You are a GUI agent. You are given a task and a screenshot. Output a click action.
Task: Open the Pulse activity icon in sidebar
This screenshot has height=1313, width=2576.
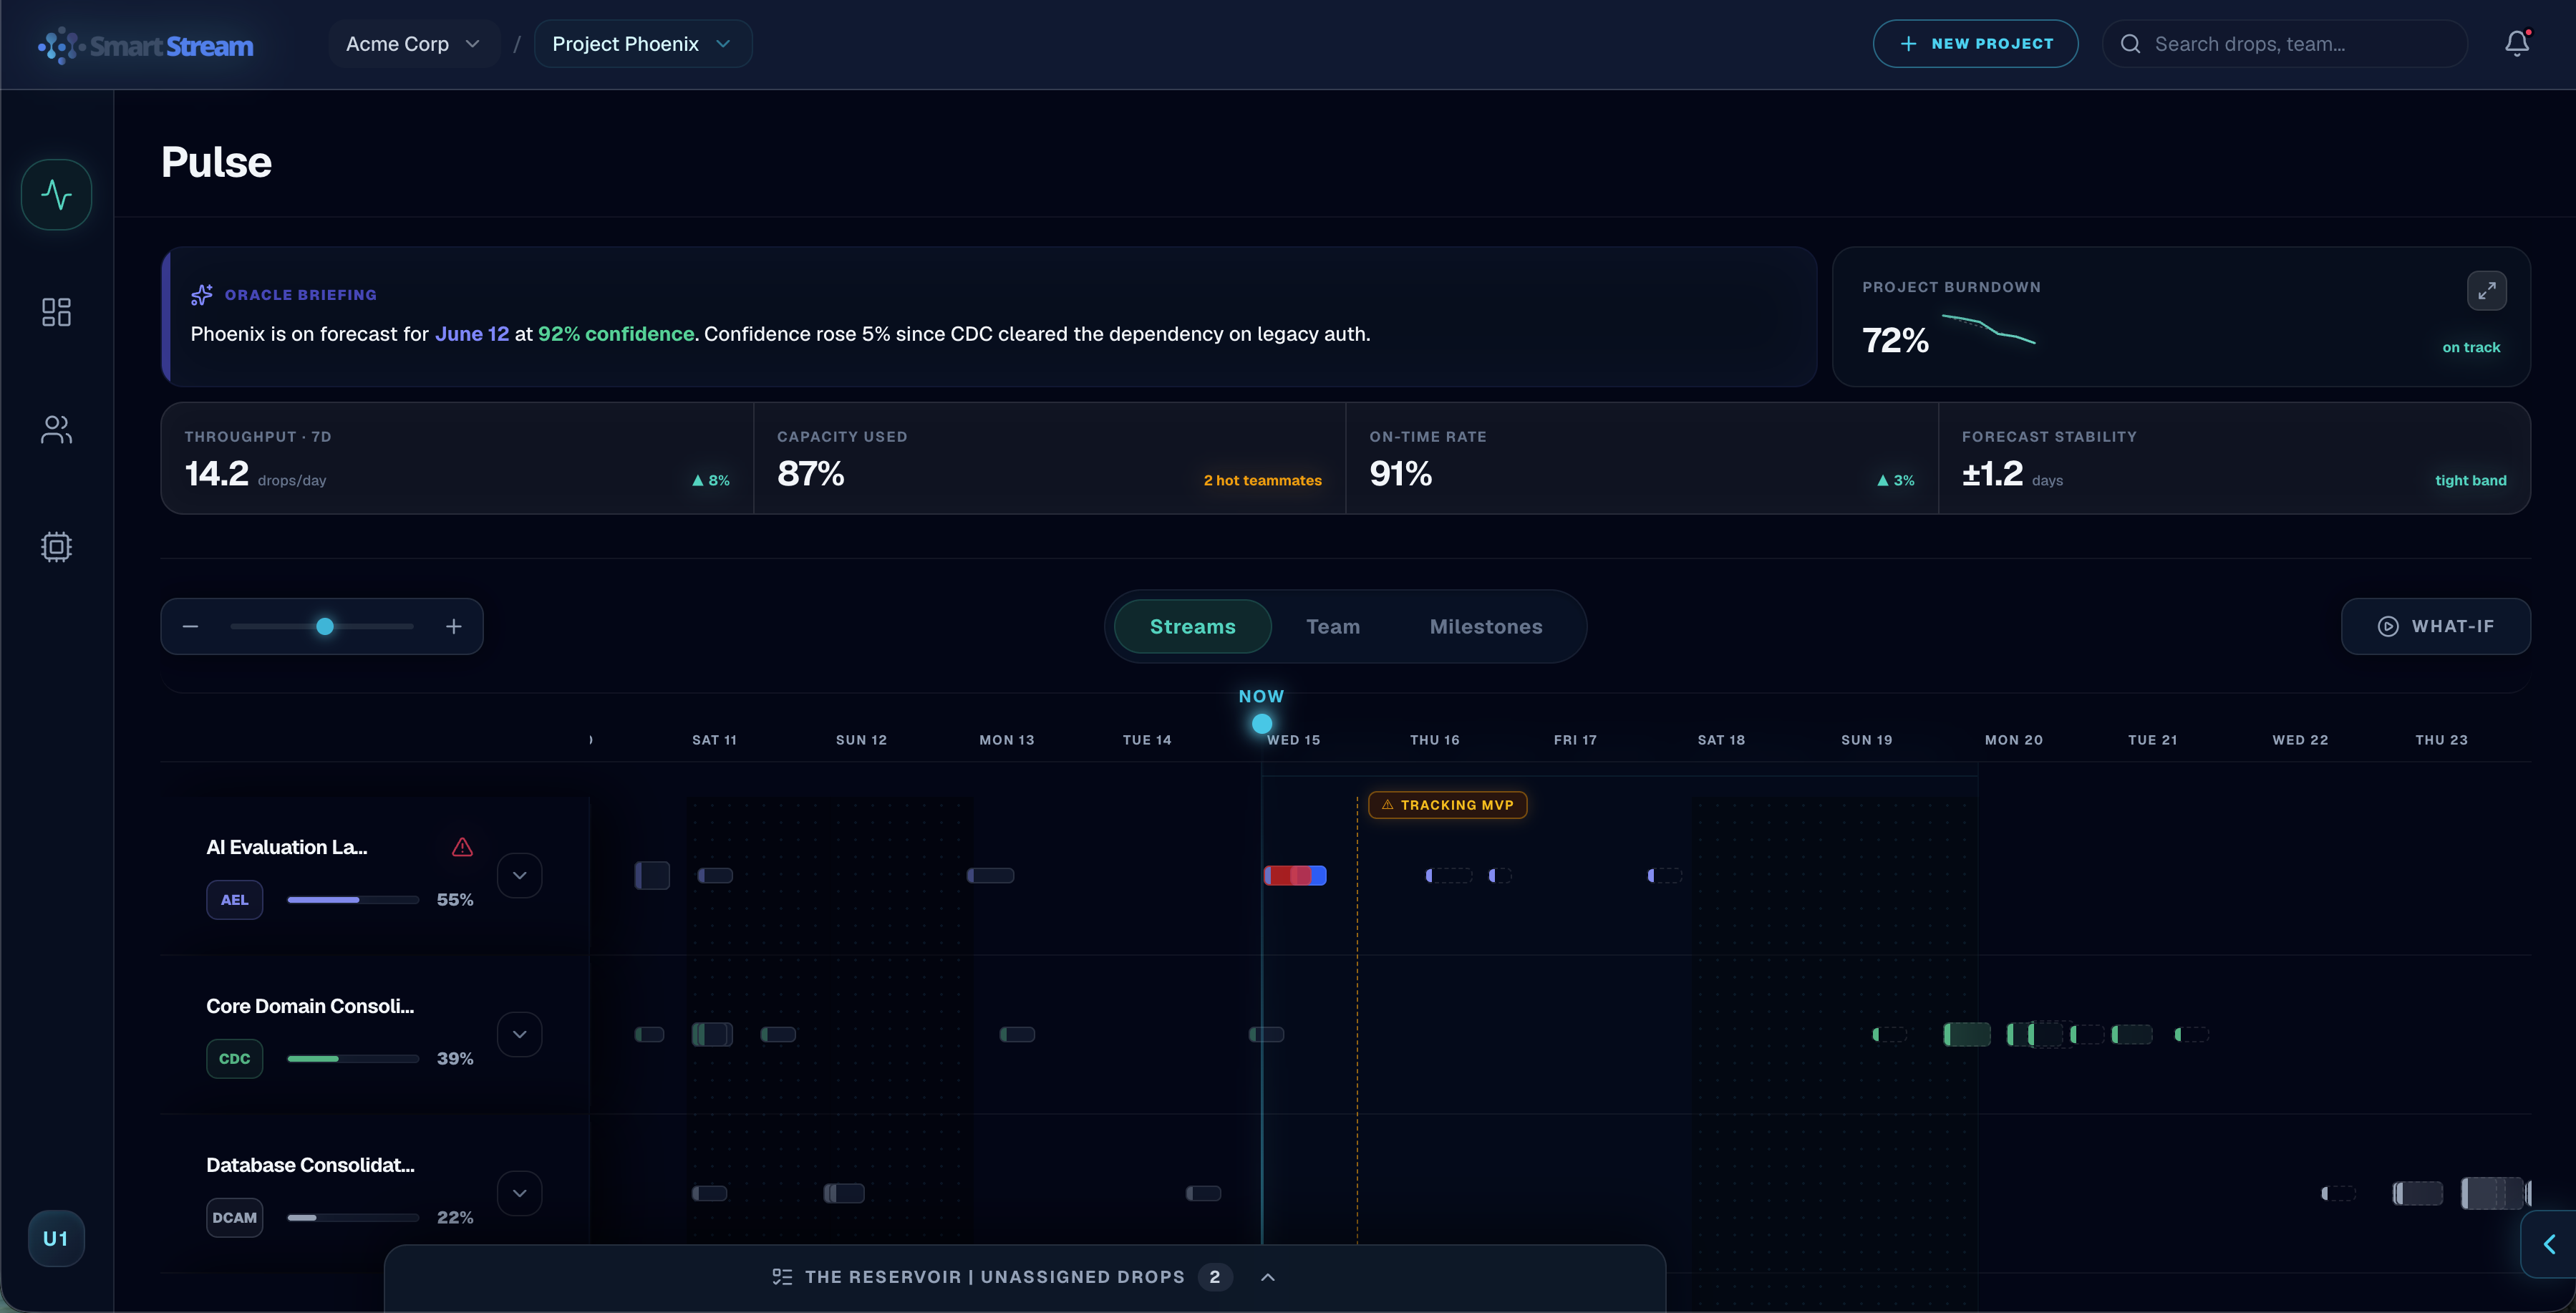56,194
